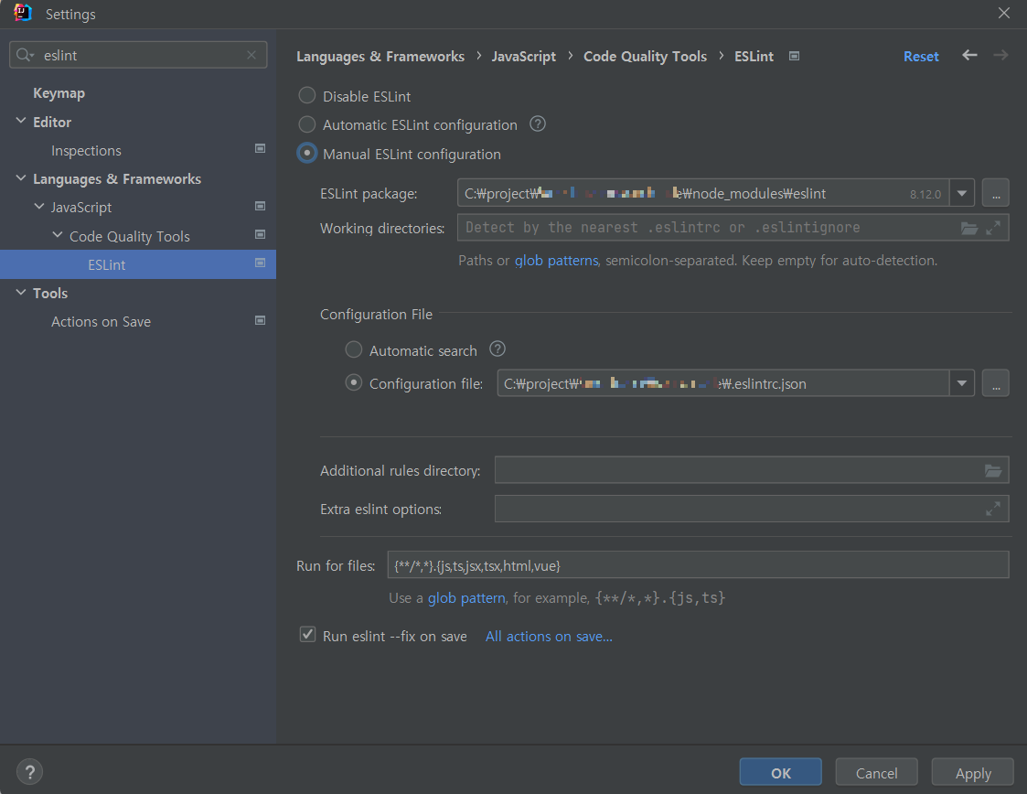This screenshot has height=794, width=1027.
Task: Browse for ESLint package with ellipsis button
Action: click(x=996, y=193)
